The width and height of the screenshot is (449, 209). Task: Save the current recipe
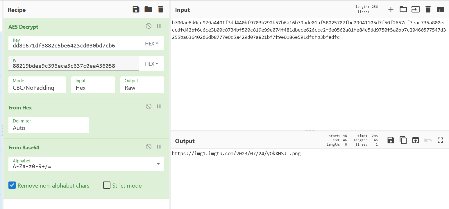coord(136,10)
